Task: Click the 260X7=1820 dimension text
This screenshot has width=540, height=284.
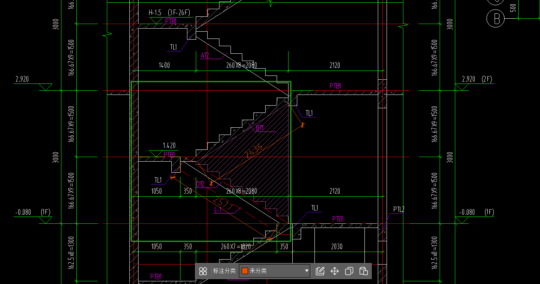Action: click(236, 247)
